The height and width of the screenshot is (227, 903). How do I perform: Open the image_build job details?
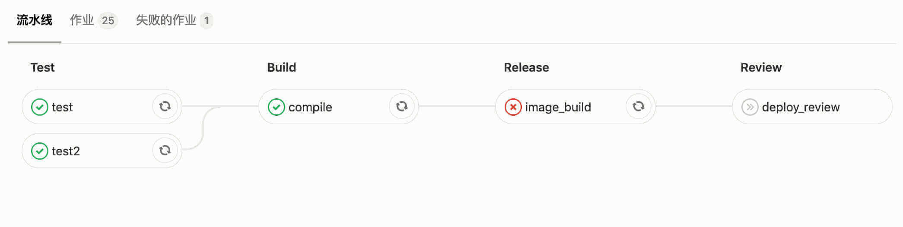tap(558, 107)
